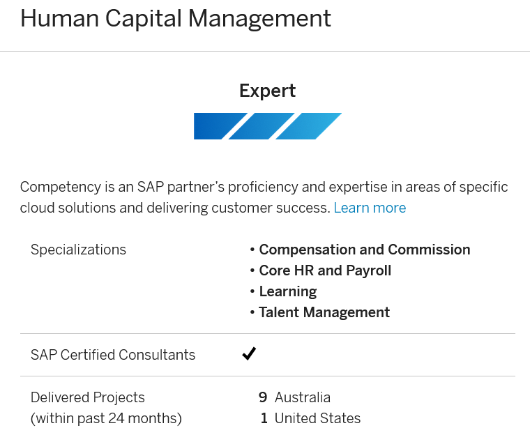
Task: Click the Learning specialization item
Action: click(x=287, y=291)
